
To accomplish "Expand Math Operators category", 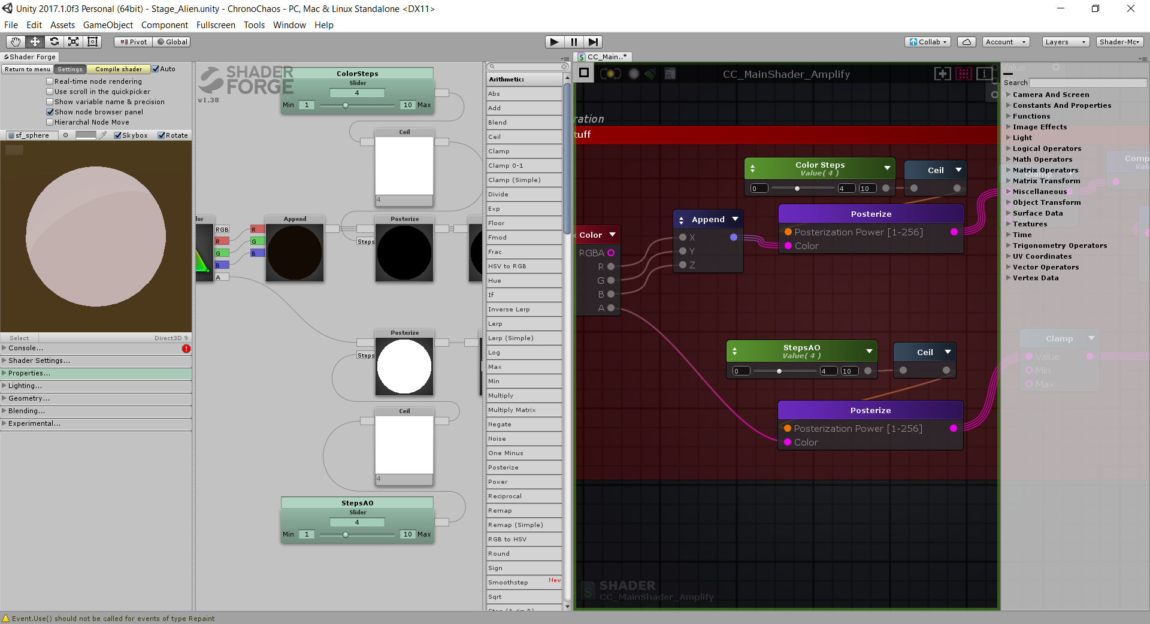I will [1042, 159].
